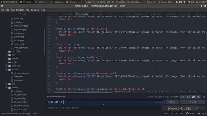The image size is (207, 116).
Task: Click the Find All button
Action: click(193, 102)
